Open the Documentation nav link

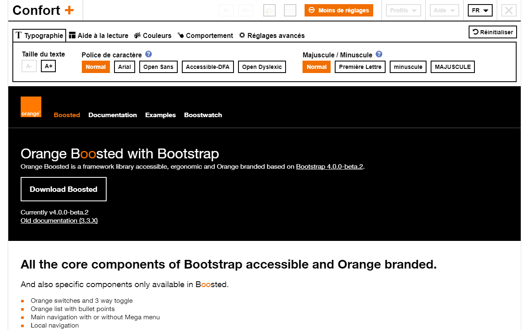[112, 115]
